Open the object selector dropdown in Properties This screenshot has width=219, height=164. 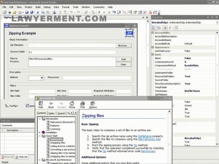point(217,22)
